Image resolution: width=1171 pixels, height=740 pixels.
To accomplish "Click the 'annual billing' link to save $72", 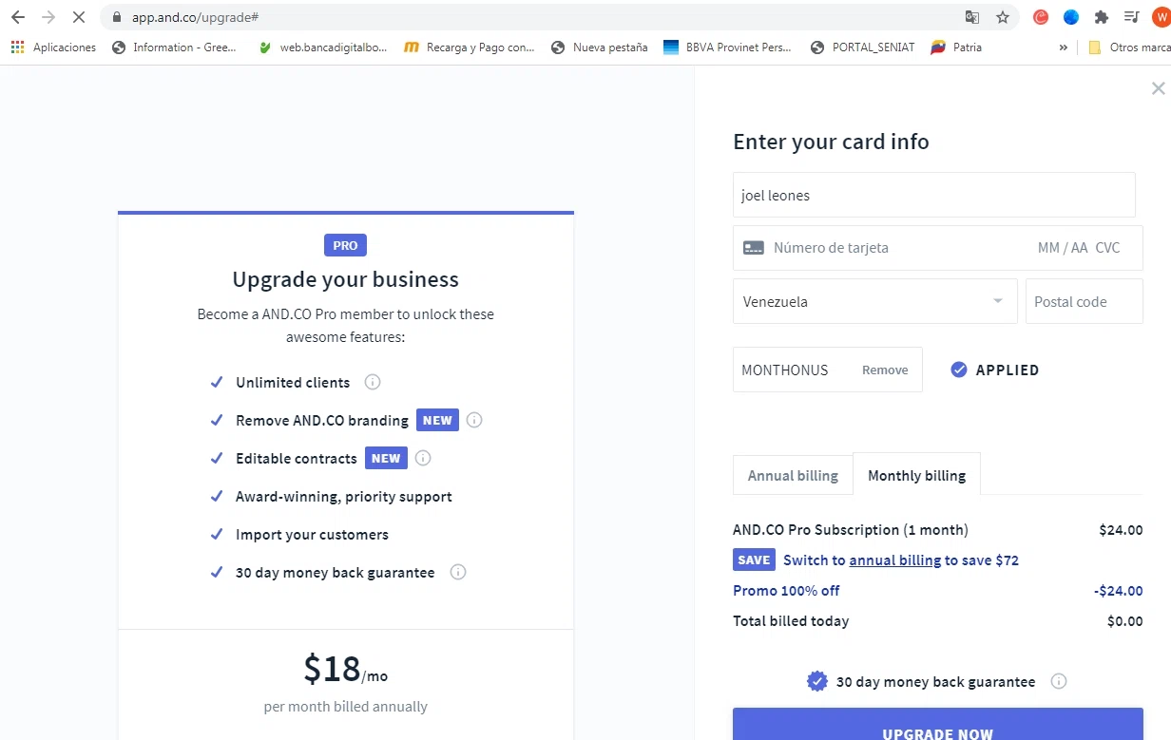I will tap(894, 560).
